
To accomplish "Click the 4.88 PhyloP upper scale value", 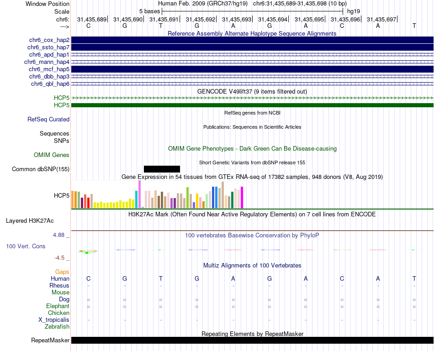I will 58,235.
